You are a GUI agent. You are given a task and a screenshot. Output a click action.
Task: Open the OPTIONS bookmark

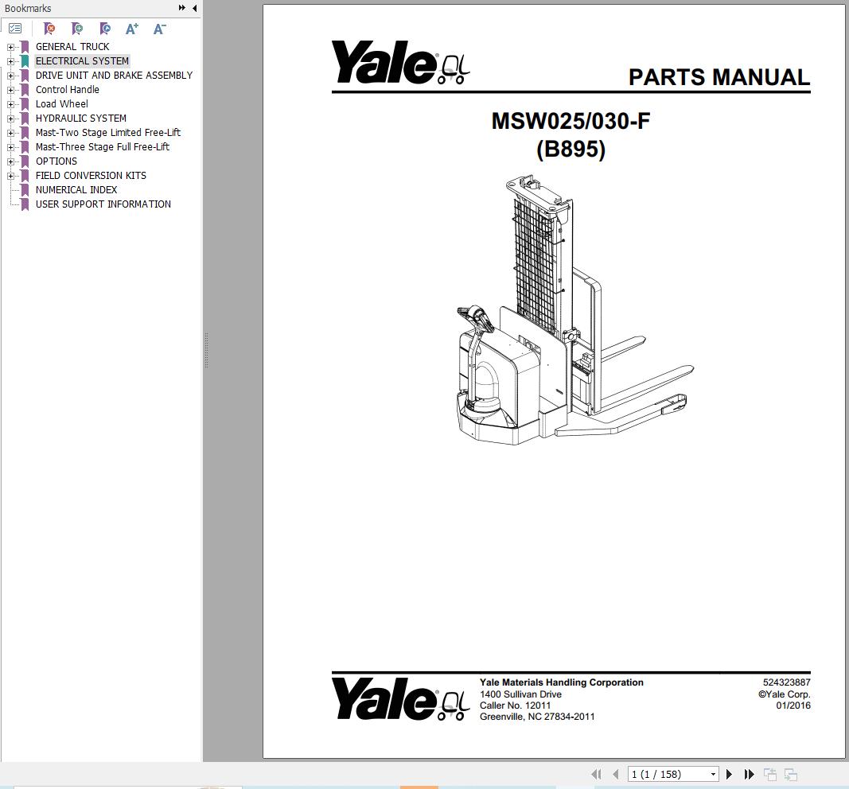coord(56,161)
